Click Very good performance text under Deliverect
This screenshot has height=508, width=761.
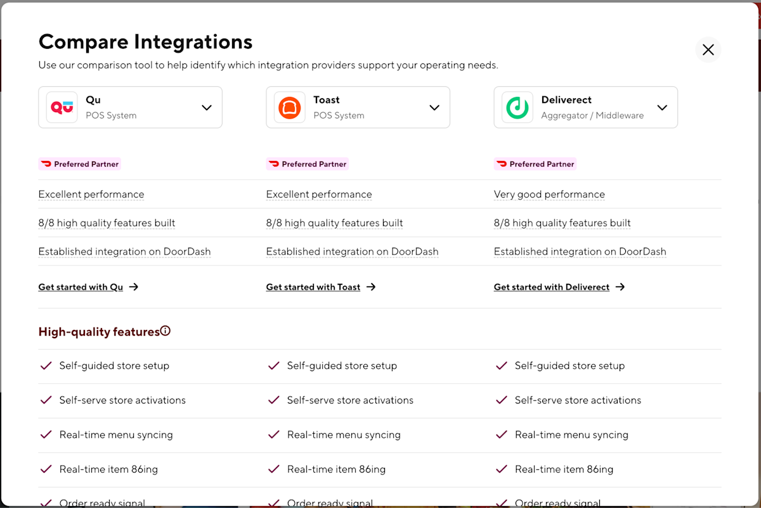click(549, 194)
